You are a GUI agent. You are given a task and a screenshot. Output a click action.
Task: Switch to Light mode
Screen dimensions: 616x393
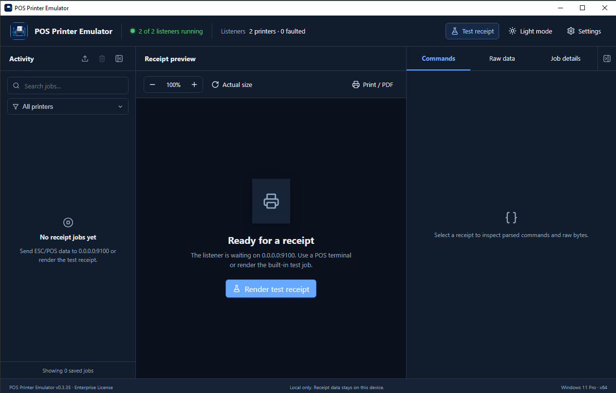point(530,31)
